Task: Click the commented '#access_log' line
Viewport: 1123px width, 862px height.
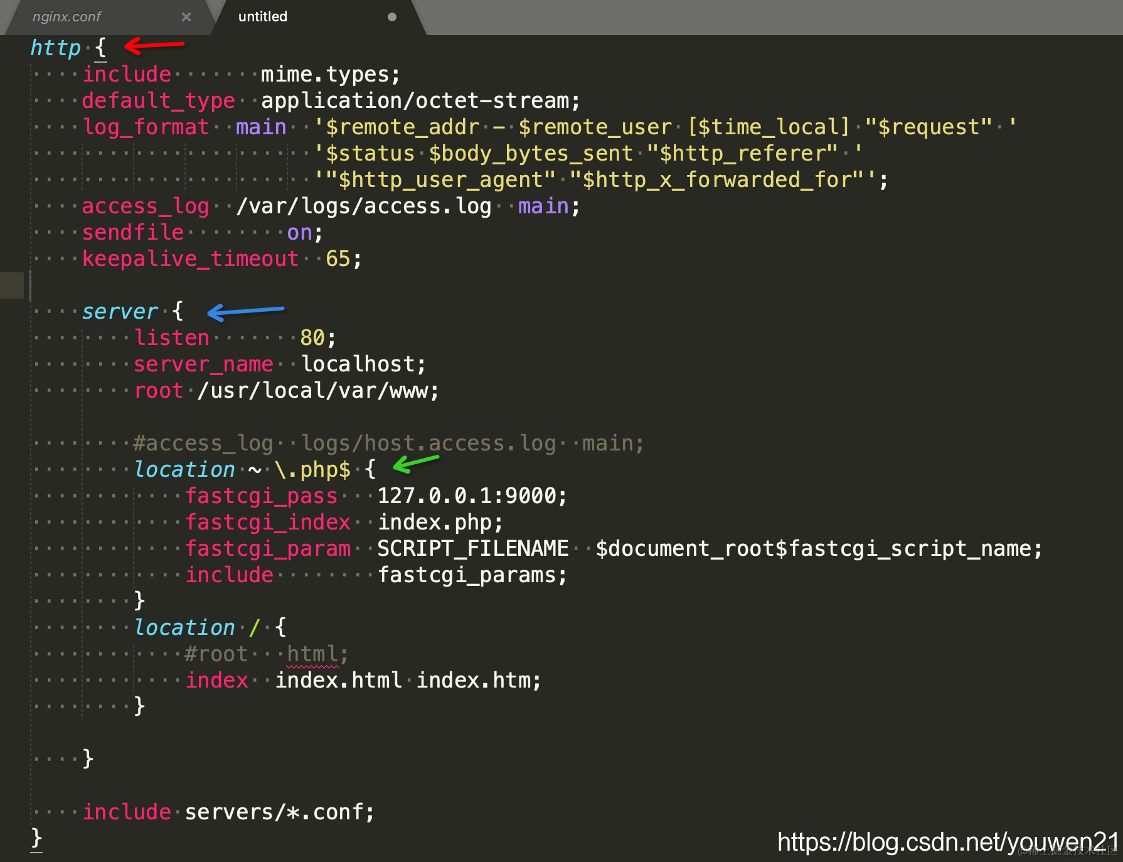Action: click(x=389, y=444)
